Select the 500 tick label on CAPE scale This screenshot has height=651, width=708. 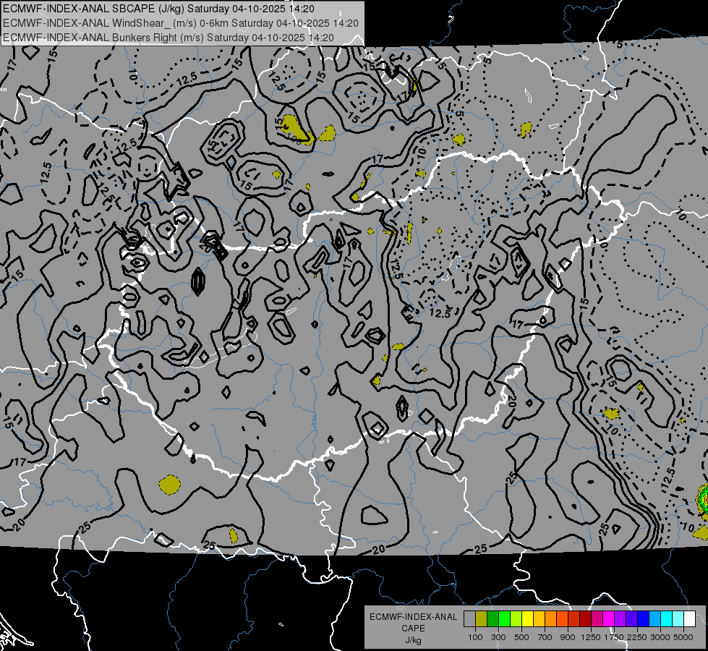(x=521, y=637)
